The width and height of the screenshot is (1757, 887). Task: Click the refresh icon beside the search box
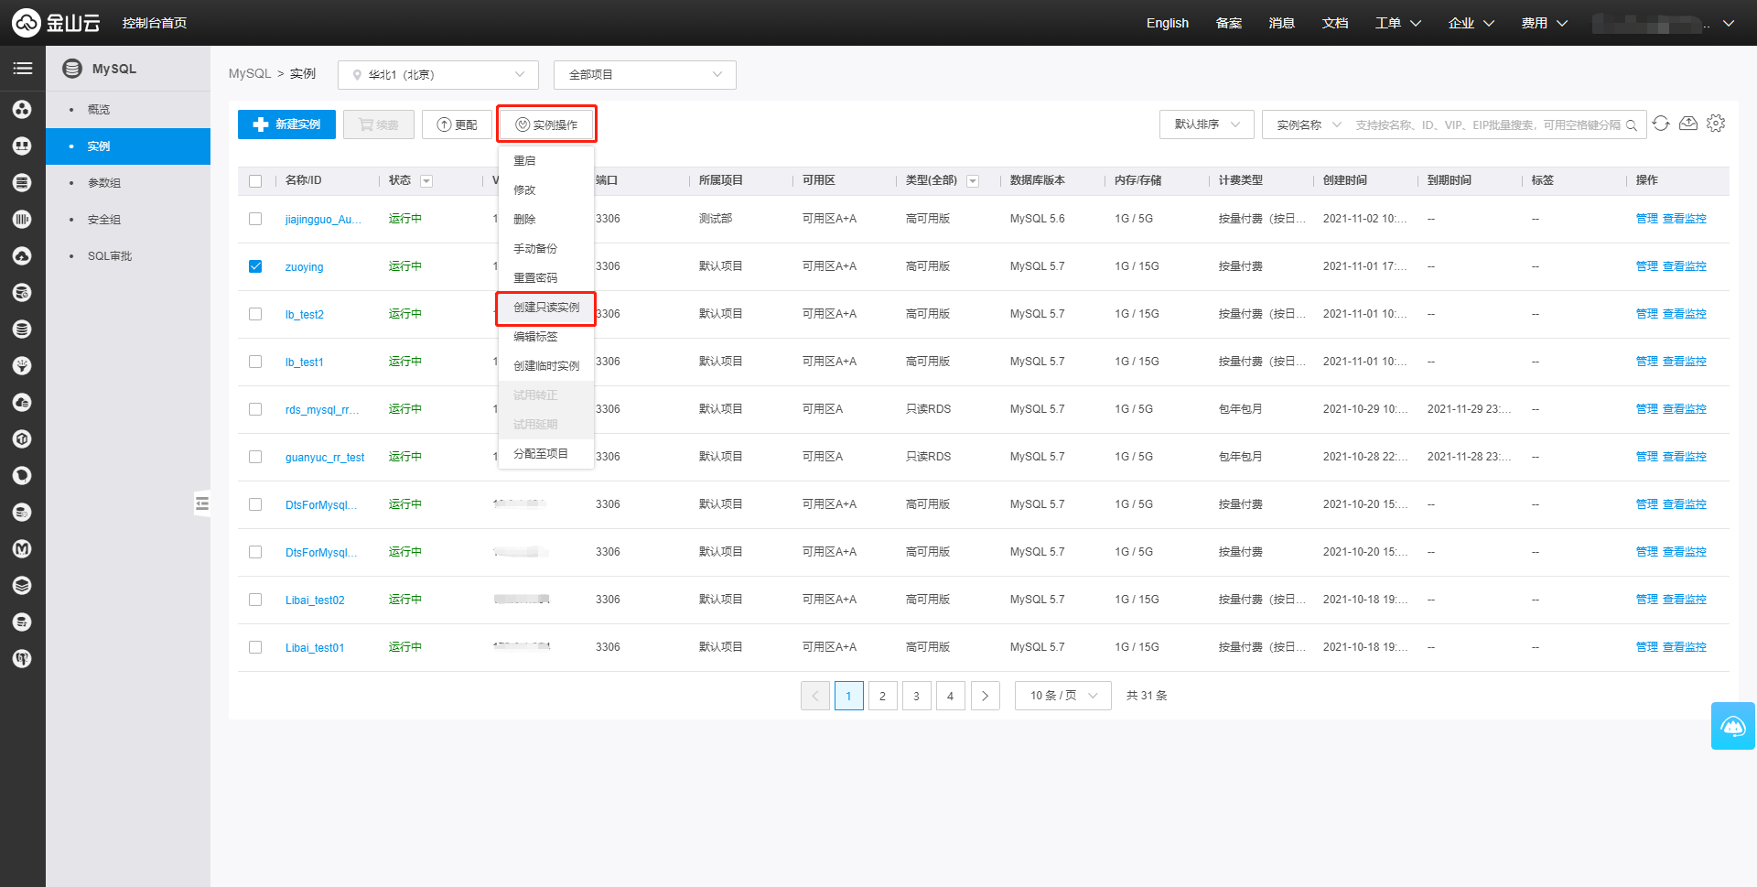pos(1661,124)
